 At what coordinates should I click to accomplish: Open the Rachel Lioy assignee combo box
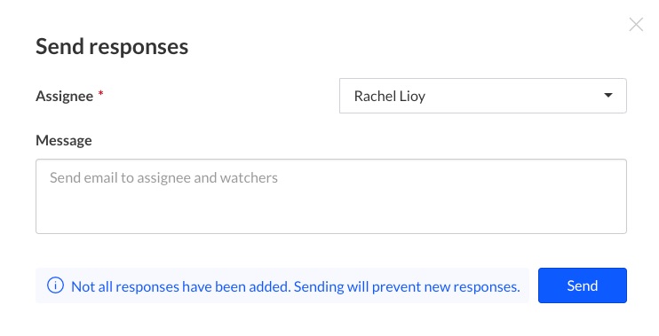coord(483,96)
